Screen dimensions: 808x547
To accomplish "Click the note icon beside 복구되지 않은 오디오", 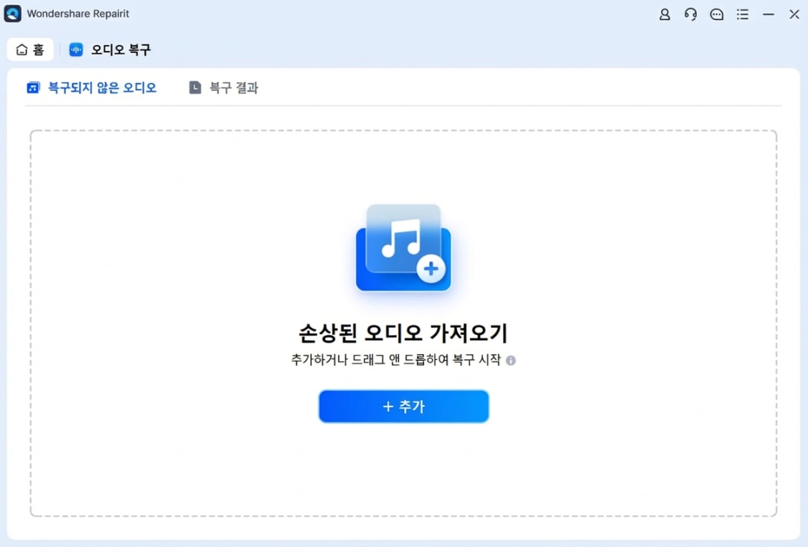I will pos(34,87).
